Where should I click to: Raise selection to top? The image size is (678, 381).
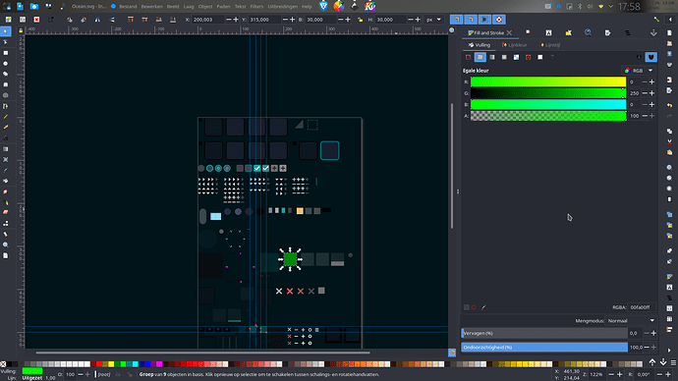130,20
